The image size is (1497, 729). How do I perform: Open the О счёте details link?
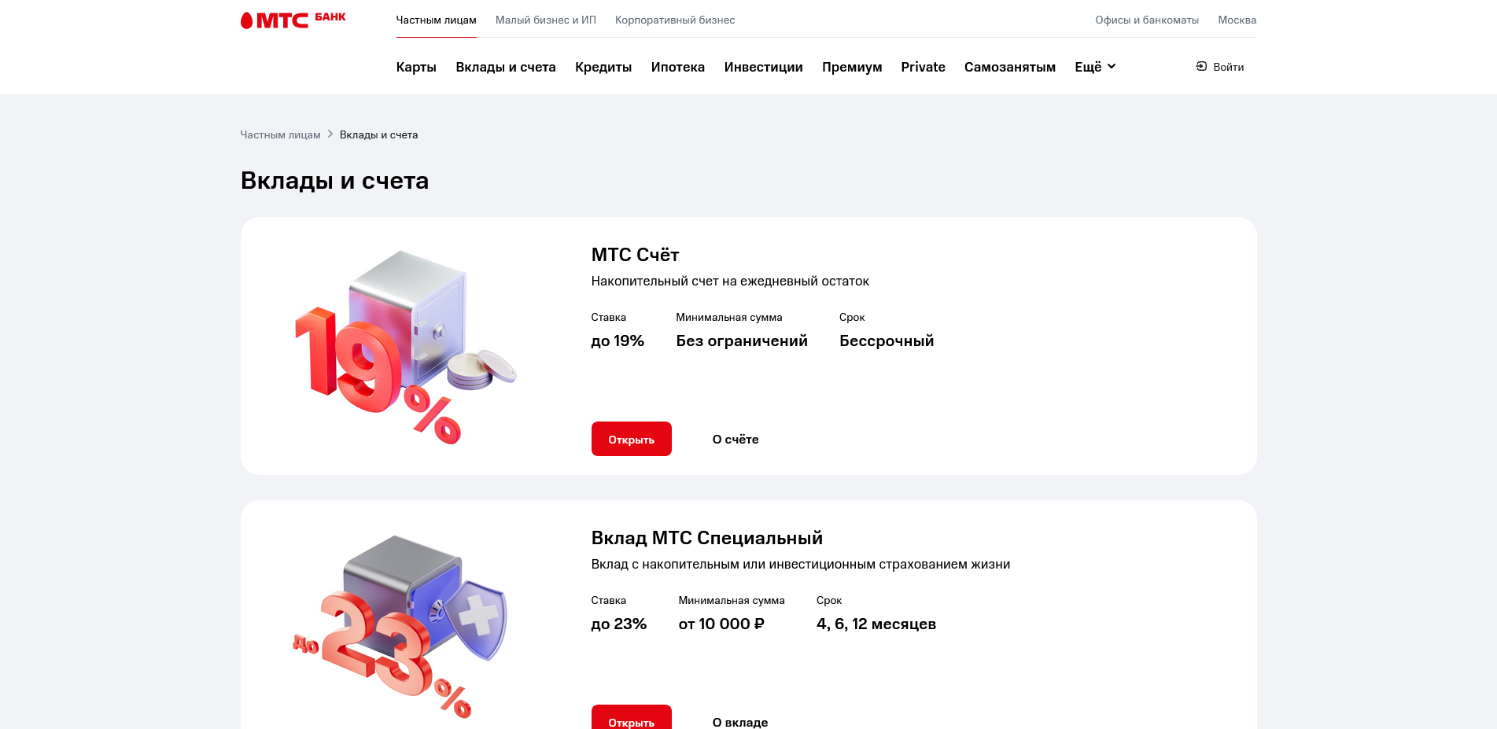(736, 440)
